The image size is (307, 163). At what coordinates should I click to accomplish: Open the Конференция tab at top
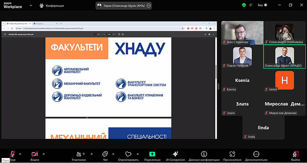(x=52, y=6)
